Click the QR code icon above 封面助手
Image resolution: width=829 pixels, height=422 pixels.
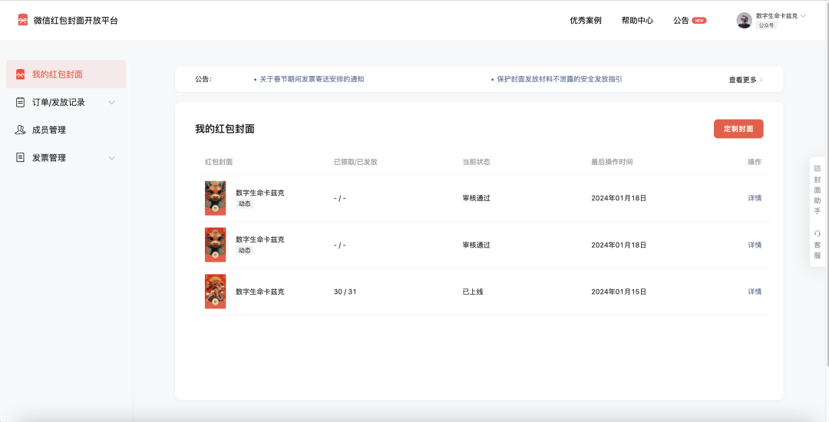tap(817, 169)
